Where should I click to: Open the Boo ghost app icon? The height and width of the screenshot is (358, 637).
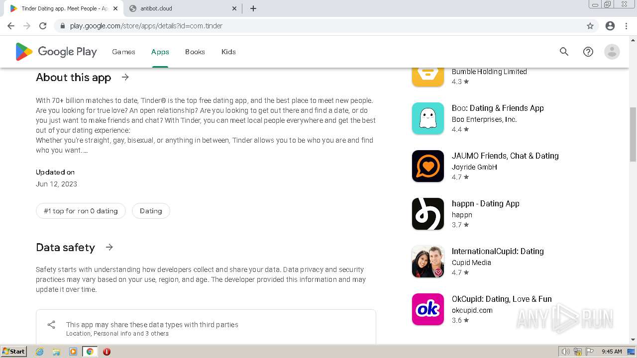pos(428,118)
